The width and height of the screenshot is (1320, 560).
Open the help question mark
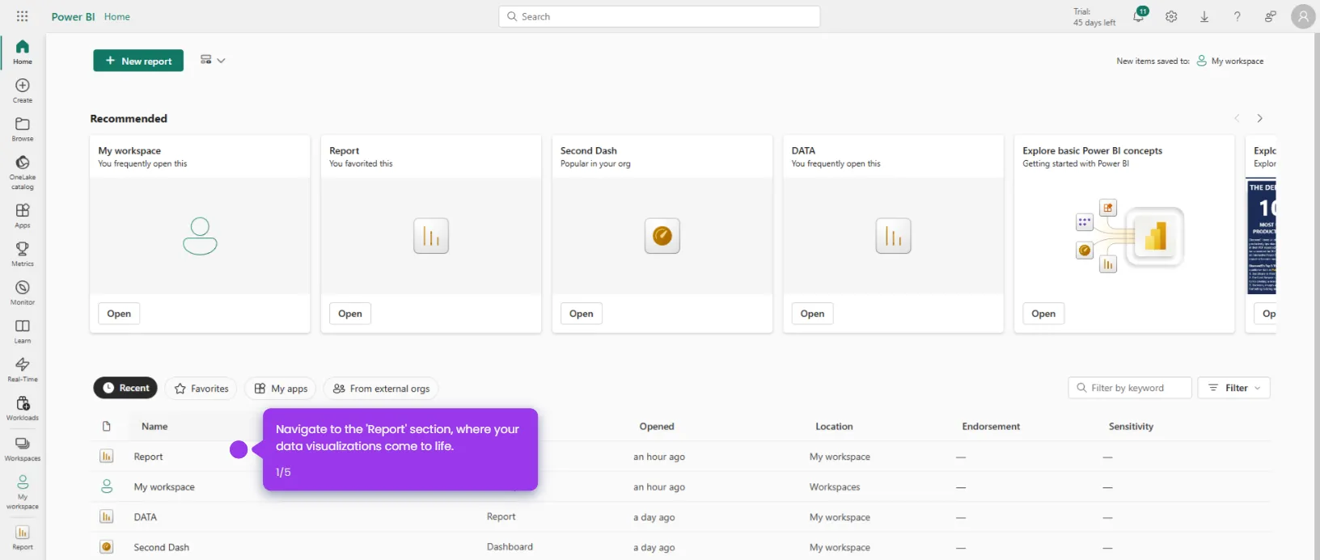pos(1237,16)
